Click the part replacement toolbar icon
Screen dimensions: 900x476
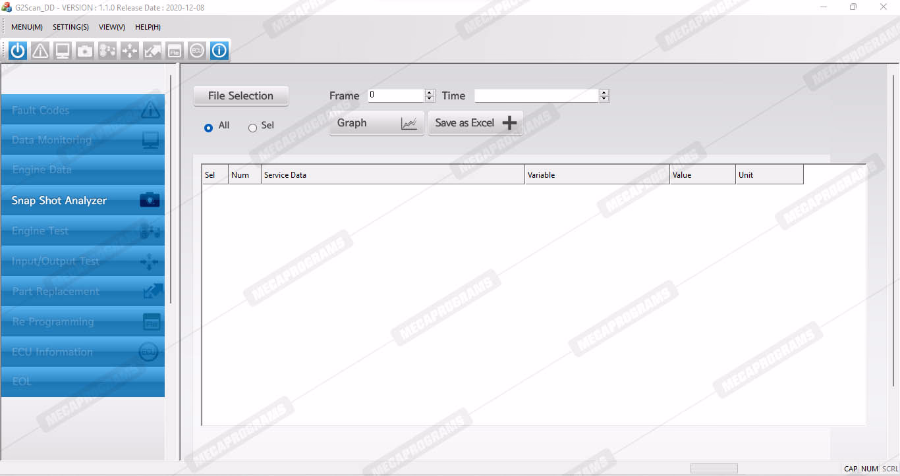tap(152, 51)
